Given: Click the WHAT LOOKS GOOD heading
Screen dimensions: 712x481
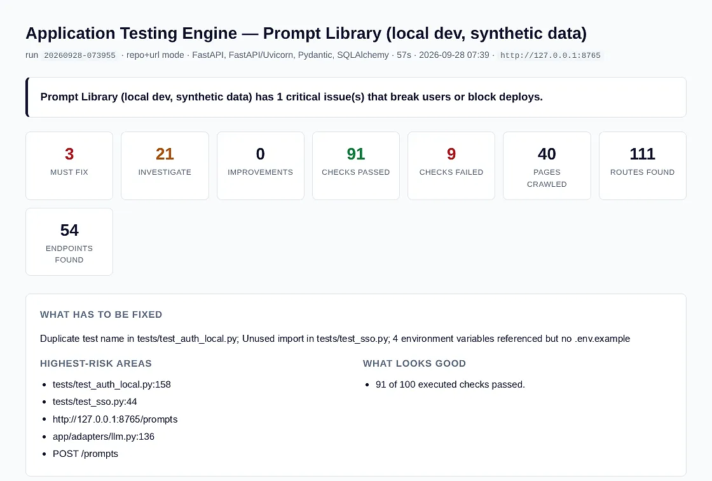Looking at the screenshot, I should 414,363.
